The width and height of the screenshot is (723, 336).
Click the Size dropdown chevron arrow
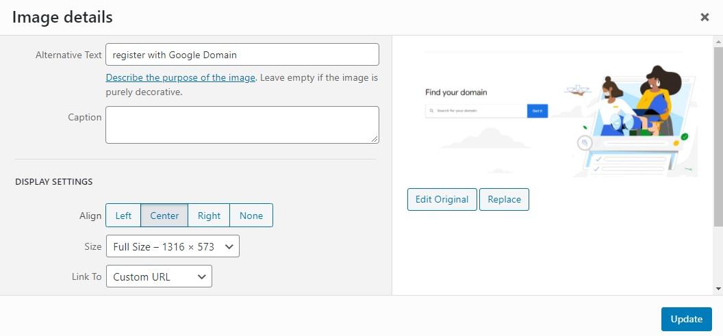point(229,246)
